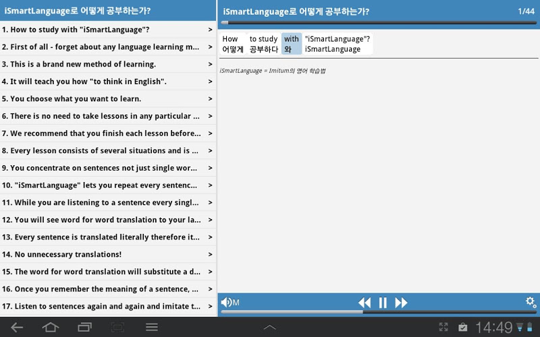The width and height of the screenshot is (540, 337).
Task: Click the arrow on row 10 "iSmartLanguage lets you repeat"
Action: (x=210, y=185)
